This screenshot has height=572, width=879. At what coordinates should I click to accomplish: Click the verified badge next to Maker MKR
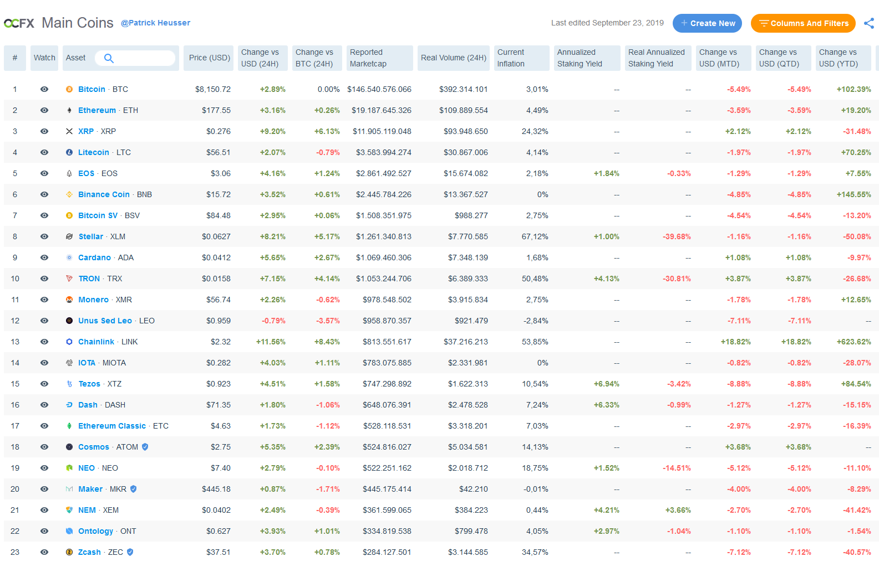coord(134,489)
